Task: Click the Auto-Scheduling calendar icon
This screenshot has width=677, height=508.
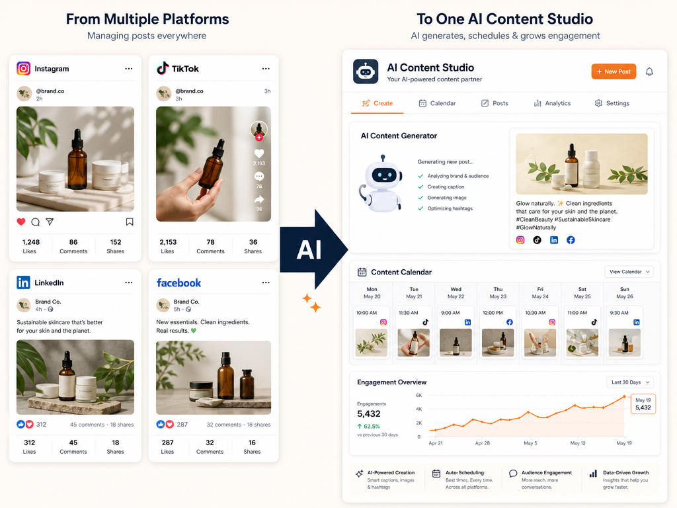Action: click(x=436, y=474)
